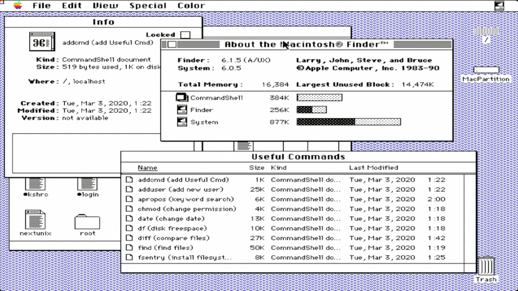Click the find (find files) file icon
The height and width of the screenshot is (291, 518).
[x=129, y=248]
